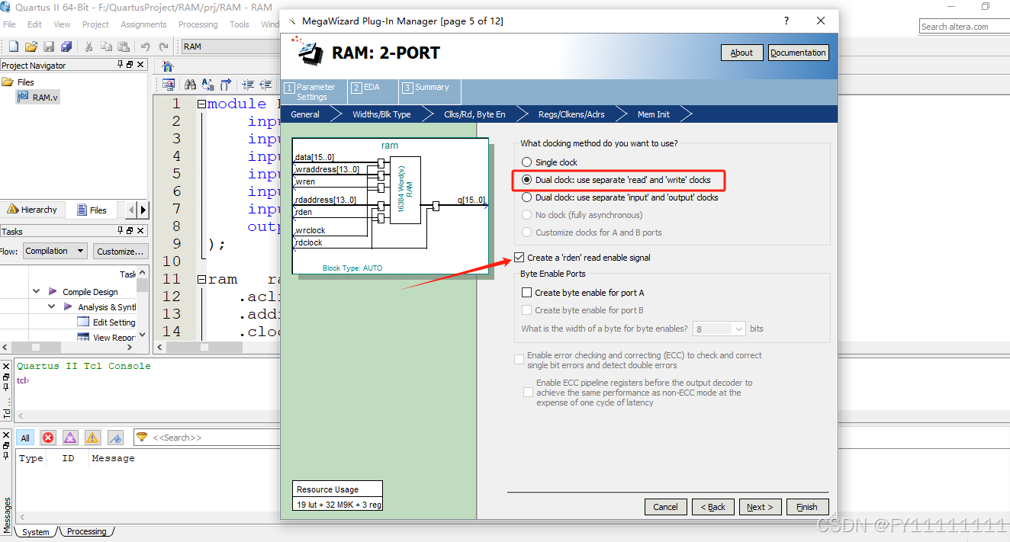Image resolution: width=1010 pixels, height=542 pixels.
Task: Filter messages by the yellow warning icon
Action: click(92, 438)
